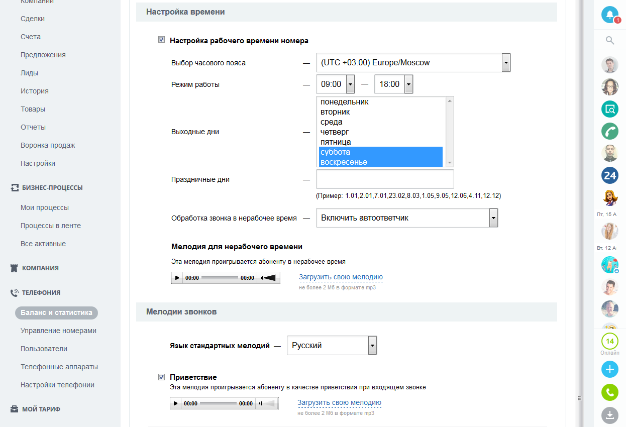Click the grey download arrow icon
This screenshot has height=427, width=626.
click(x=610, y=415)
